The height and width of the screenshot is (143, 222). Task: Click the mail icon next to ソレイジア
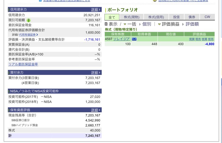pos(134,39)
